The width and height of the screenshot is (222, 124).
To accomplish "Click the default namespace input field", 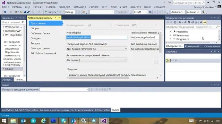I will pyautogui.click(x=145, y=37).
